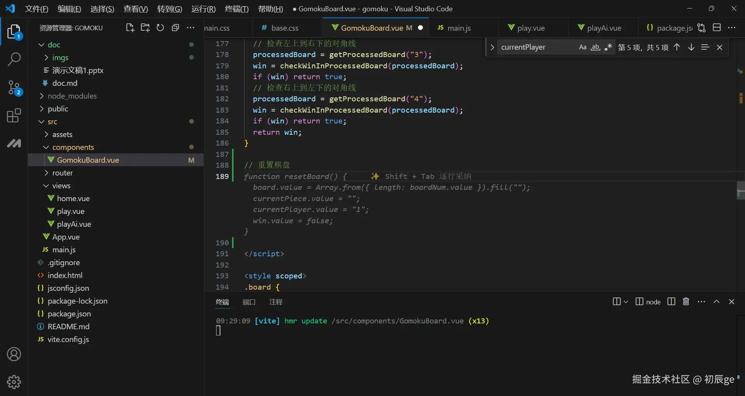745x396 pixels.
Task: Split the editor layout
Action: coord(717,28)
